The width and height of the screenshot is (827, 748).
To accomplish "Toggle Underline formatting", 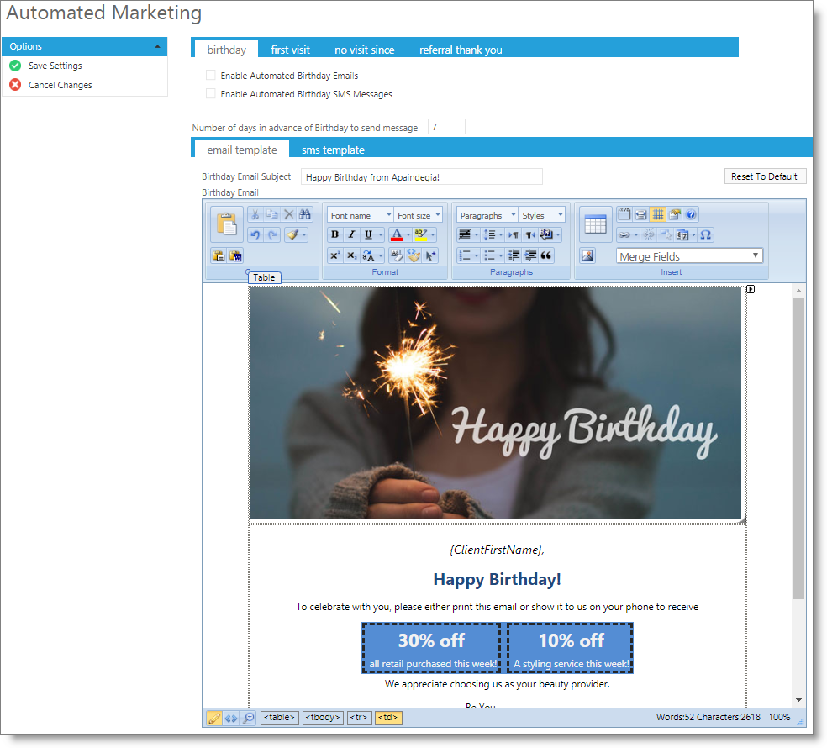I will (369, 234).
